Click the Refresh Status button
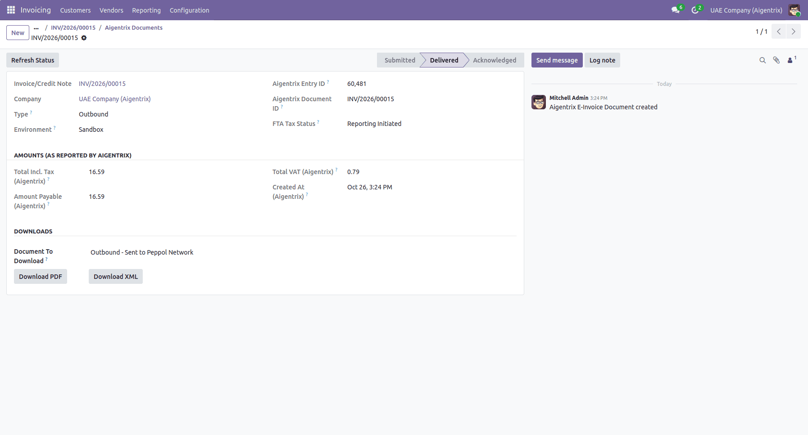The image size is (808, 435). tap(33, 60)
